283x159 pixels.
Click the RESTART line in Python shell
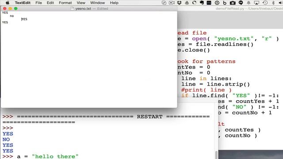point(106,117)
